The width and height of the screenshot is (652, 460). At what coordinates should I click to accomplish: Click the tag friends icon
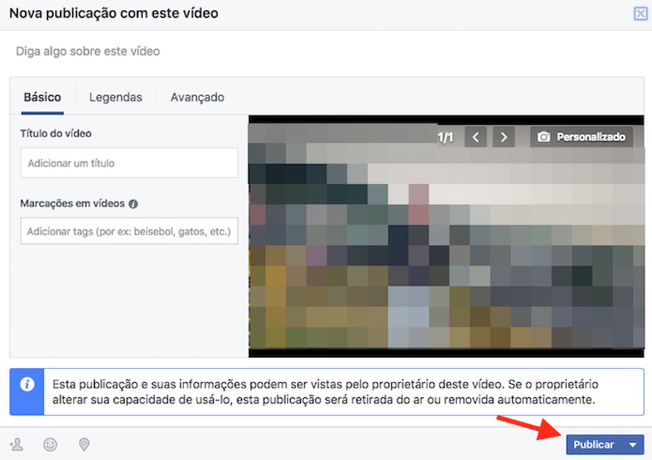[x=15, y=445]
